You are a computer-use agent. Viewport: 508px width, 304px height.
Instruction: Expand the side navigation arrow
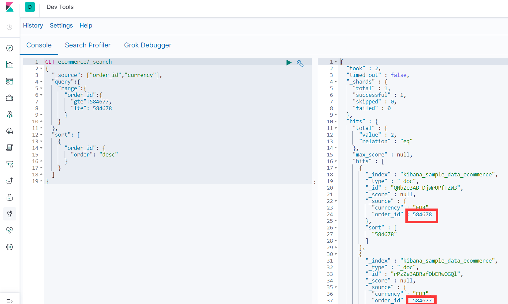coord(10,301)
